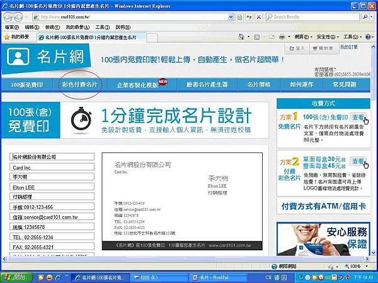Open the blue Help question mark icon

pos(368,37)
